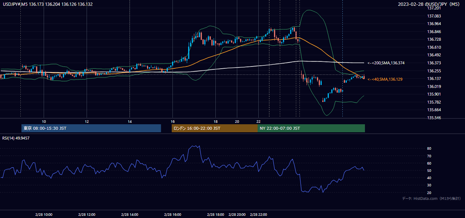Click the hour label 20 under main chart
Image resolution: width=465 pixels, height=218 pixels.
(x=237, y=121)
